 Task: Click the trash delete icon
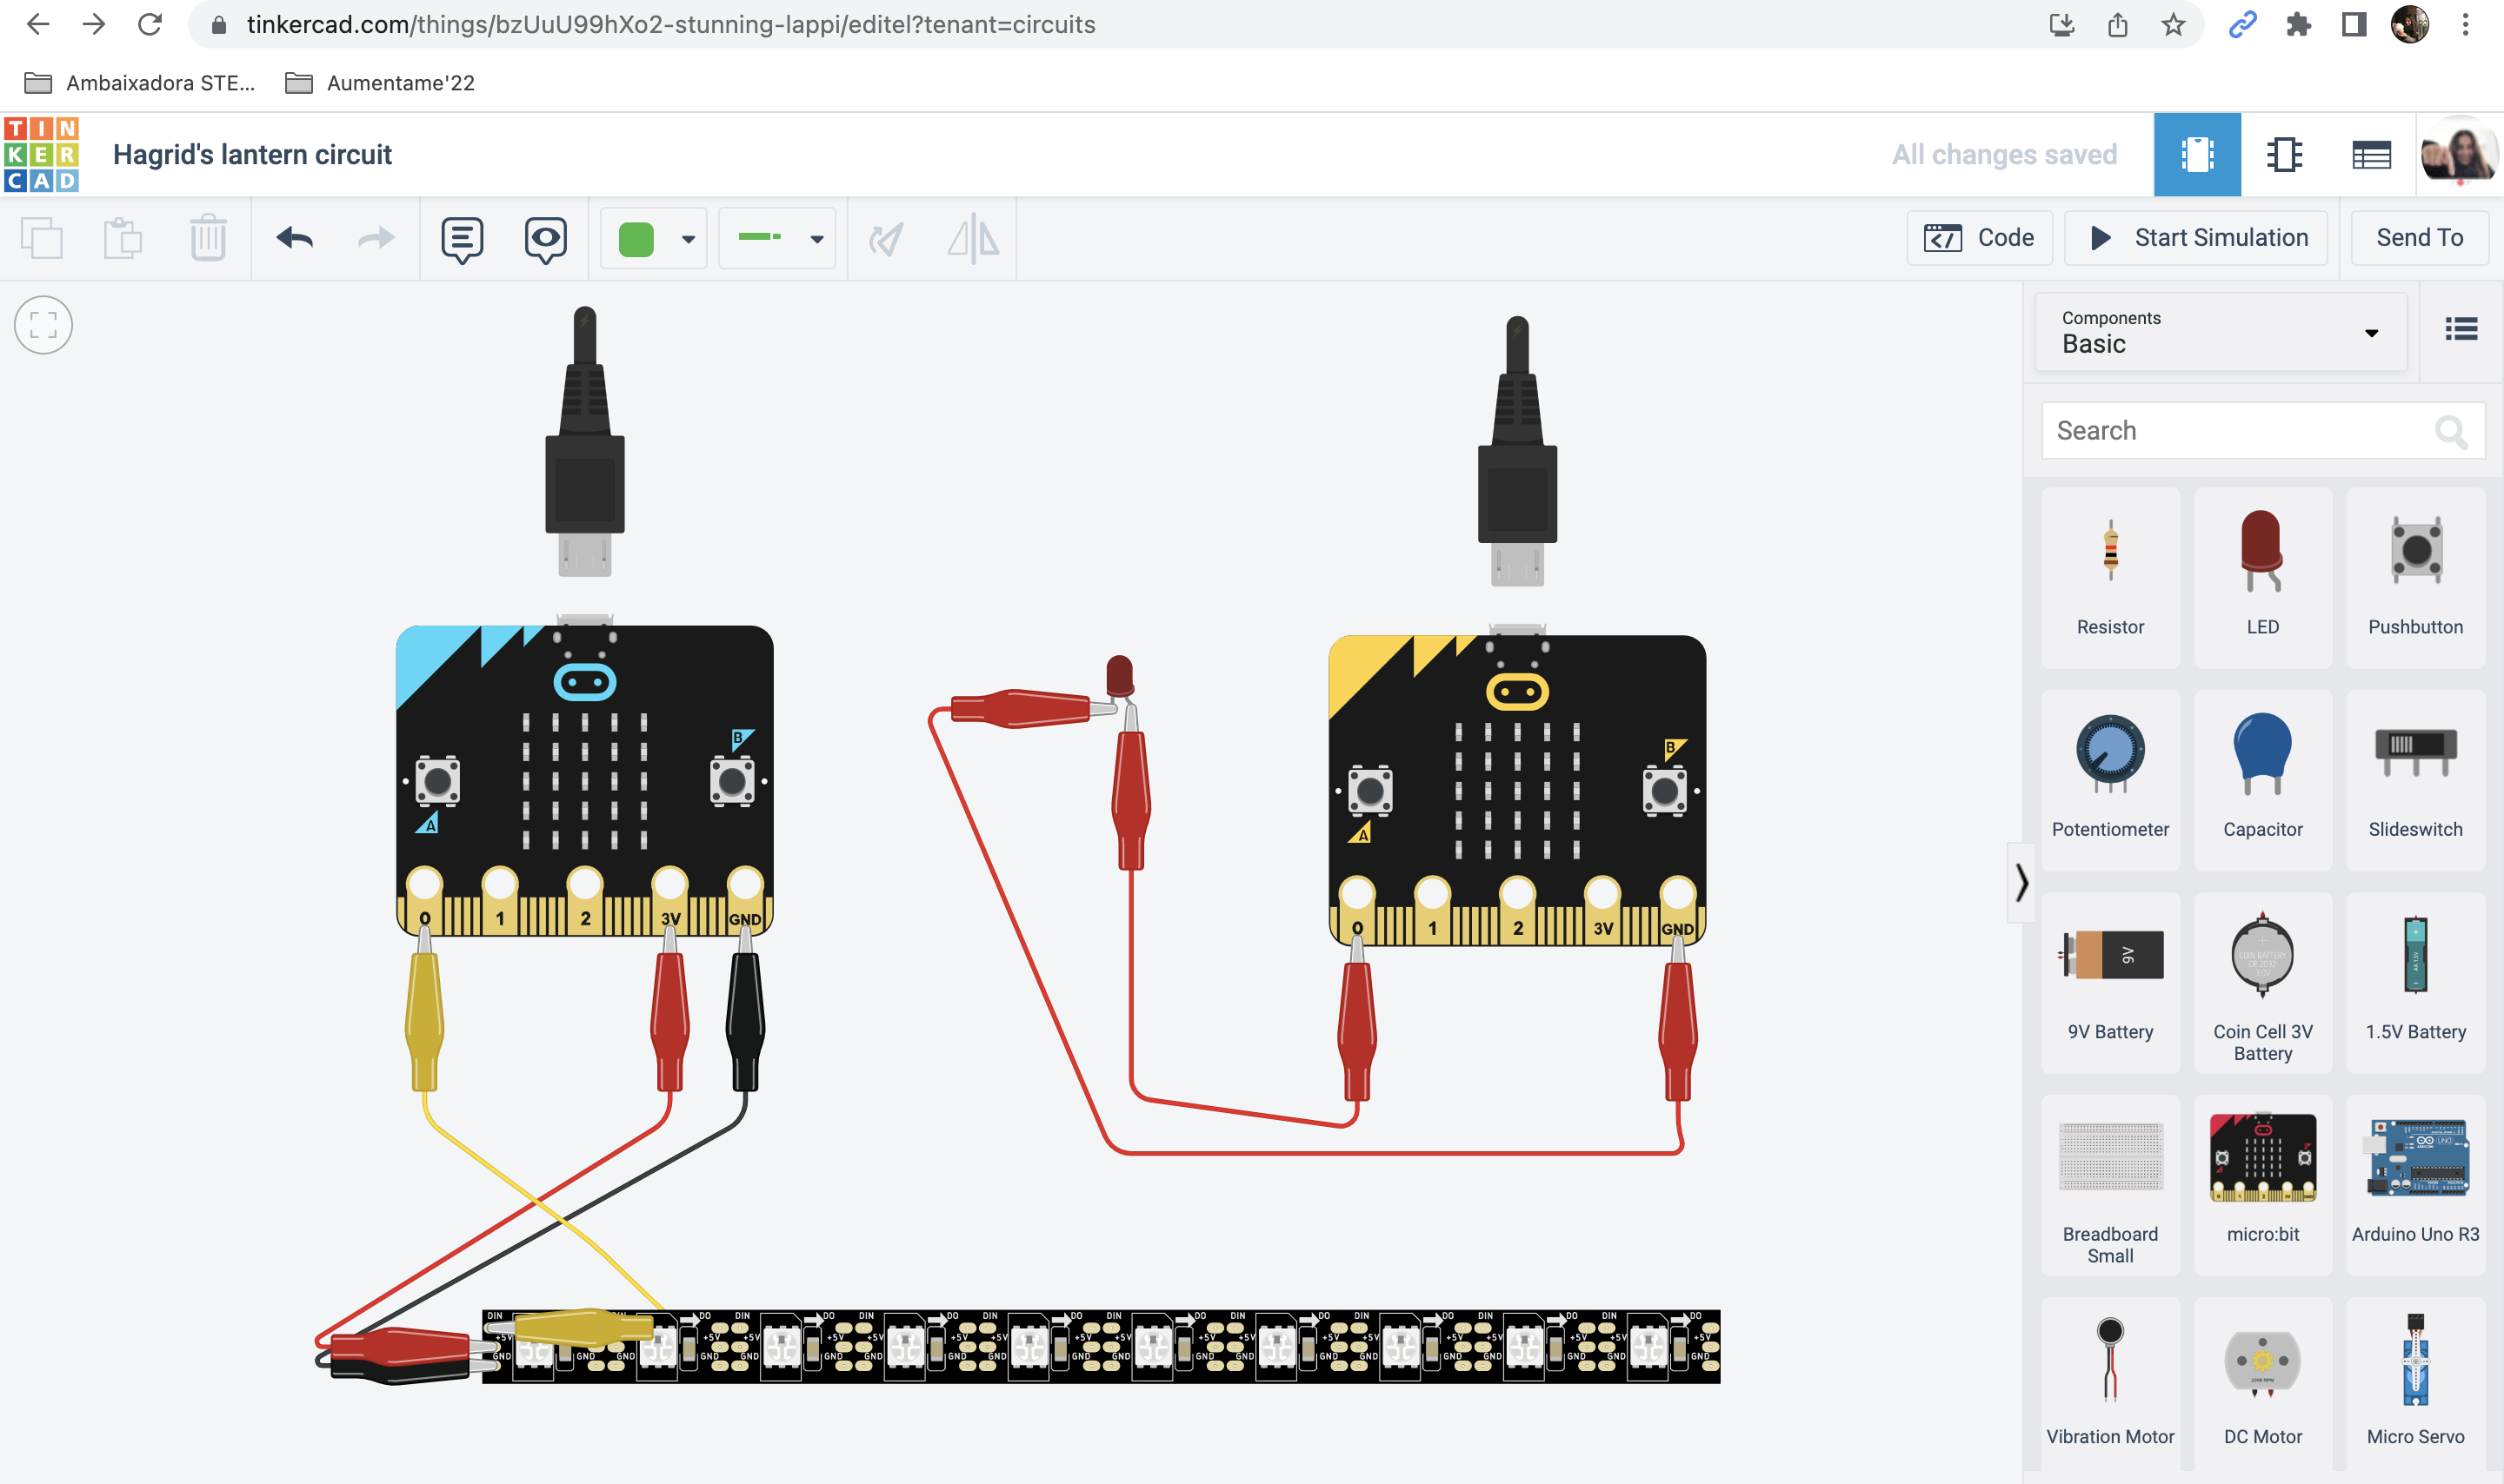click(208, 238)
